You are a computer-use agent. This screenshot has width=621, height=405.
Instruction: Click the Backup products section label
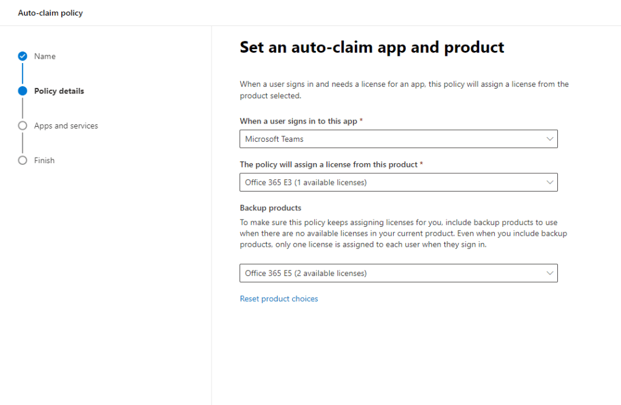270,208
